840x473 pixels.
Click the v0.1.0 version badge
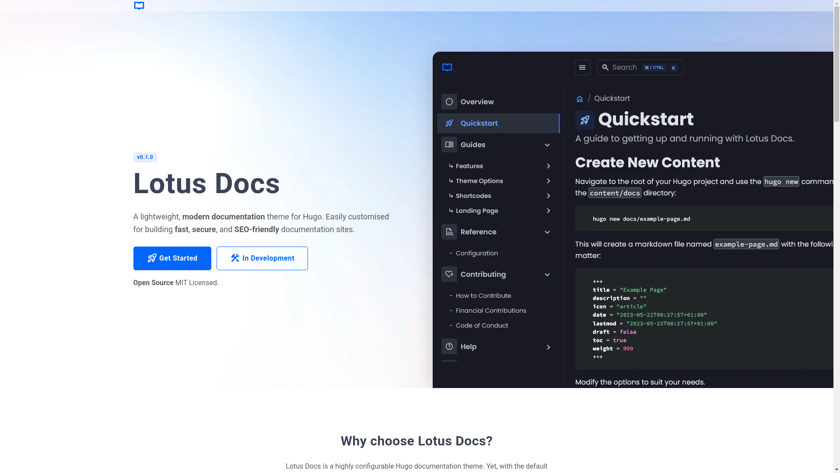coord(145,157)
